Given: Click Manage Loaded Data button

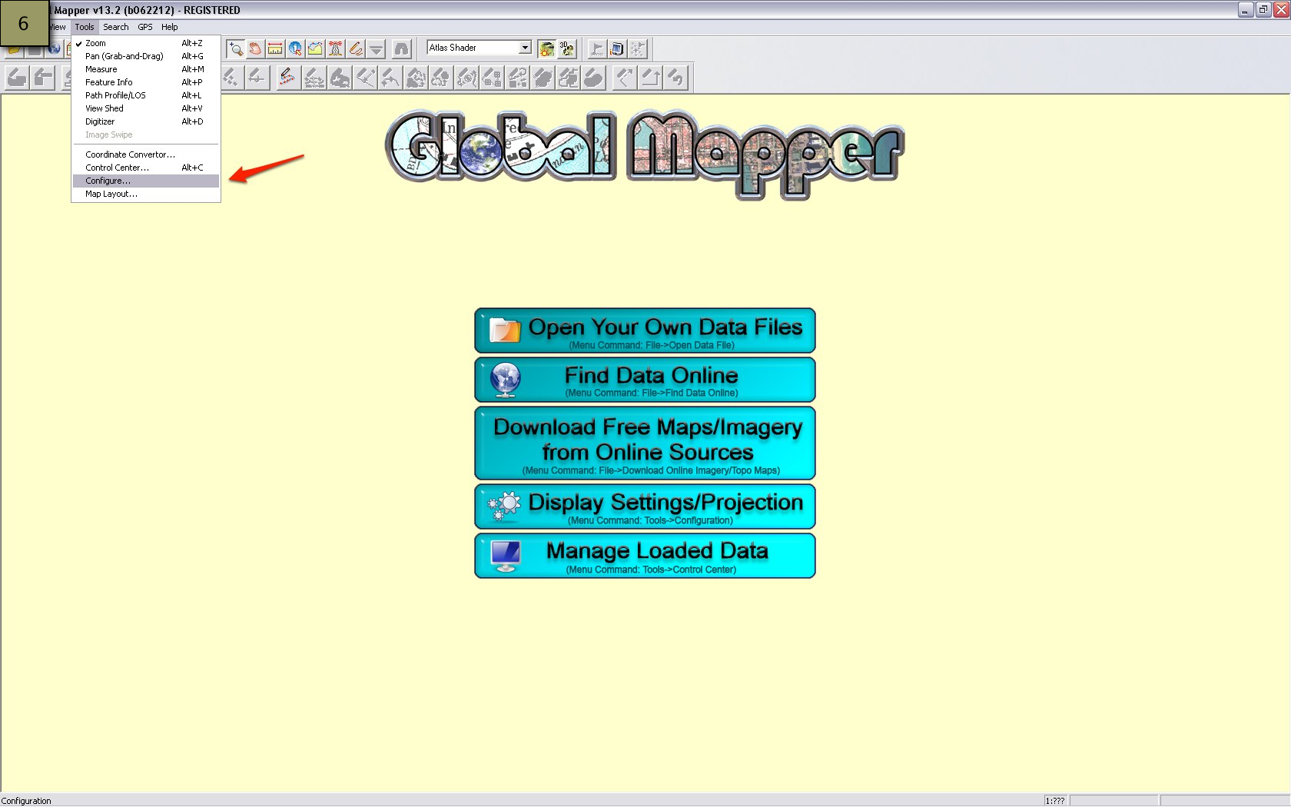Looking at the screenshot, I should (x=645, y=556).
